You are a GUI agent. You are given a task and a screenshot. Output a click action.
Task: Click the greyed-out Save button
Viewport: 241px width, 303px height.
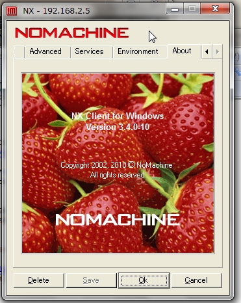click(x=91, y=280)
